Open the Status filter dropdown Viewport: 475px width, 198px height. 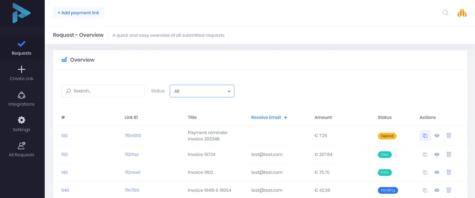point(202,91)
